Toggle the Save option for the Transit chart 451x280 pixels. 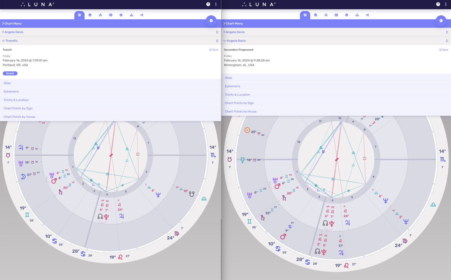(214, 50)
